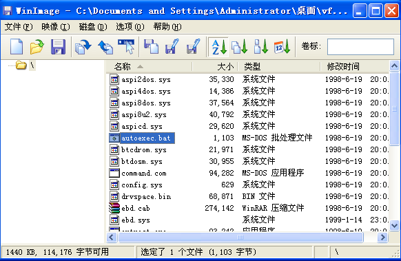Screen dimensions: 401x261
Task: Click the vertical scrollbar up arrow
Action: coord(394,66)
